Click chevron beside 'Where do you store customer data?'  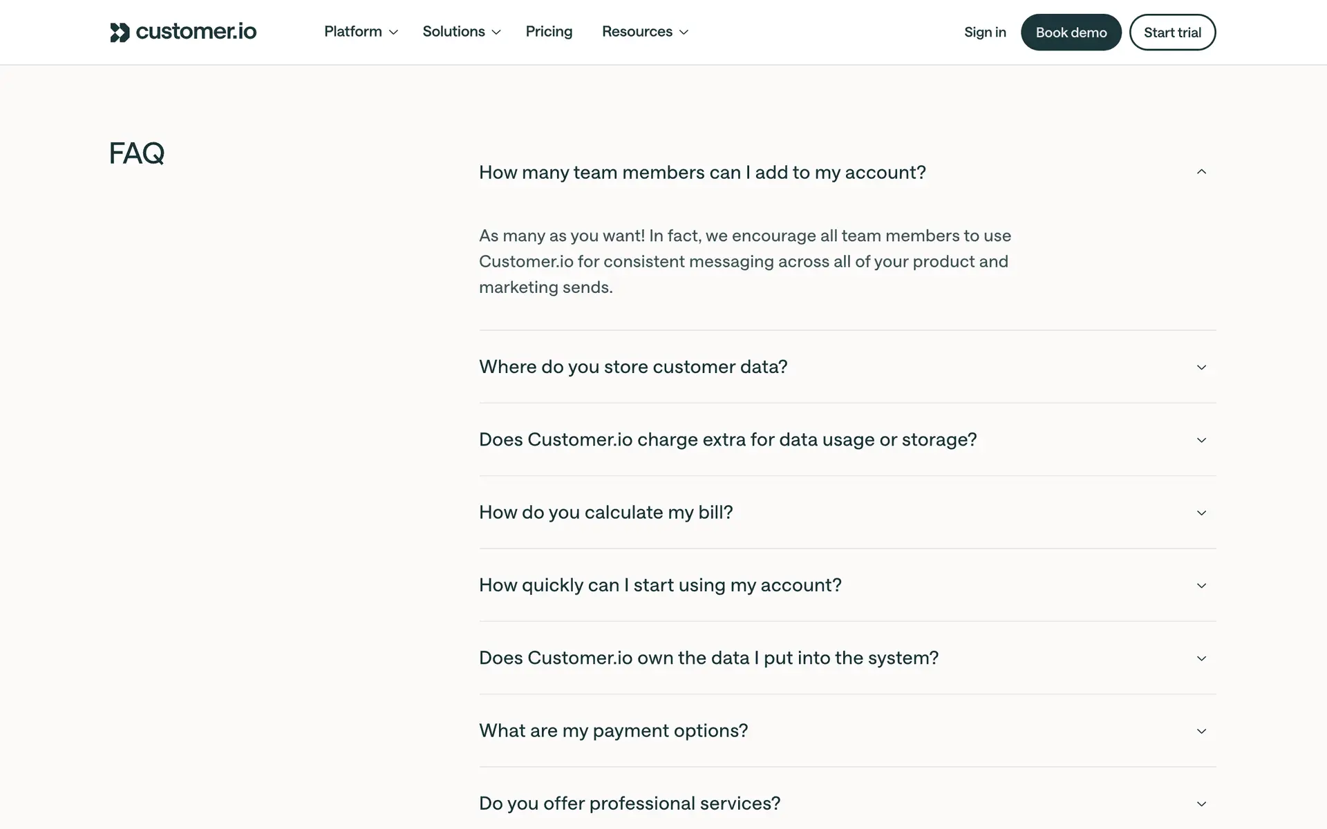click(x=1201, y=368)
